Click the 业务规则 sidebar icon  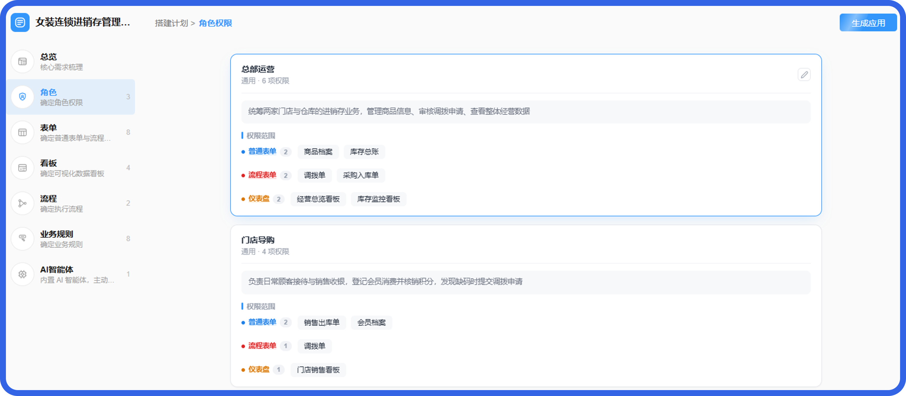point(22,238)
